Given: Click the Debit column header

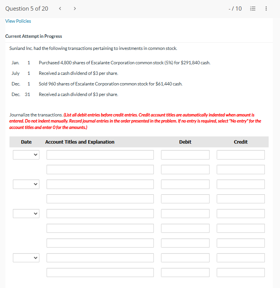Looking at the screenshot, I should coord(185,142).
